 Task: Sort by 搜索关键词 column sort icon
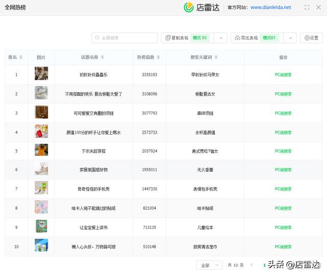coord(217,57)
